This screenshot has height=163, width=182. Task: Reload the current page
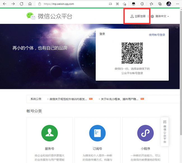(x=22, y=4)
